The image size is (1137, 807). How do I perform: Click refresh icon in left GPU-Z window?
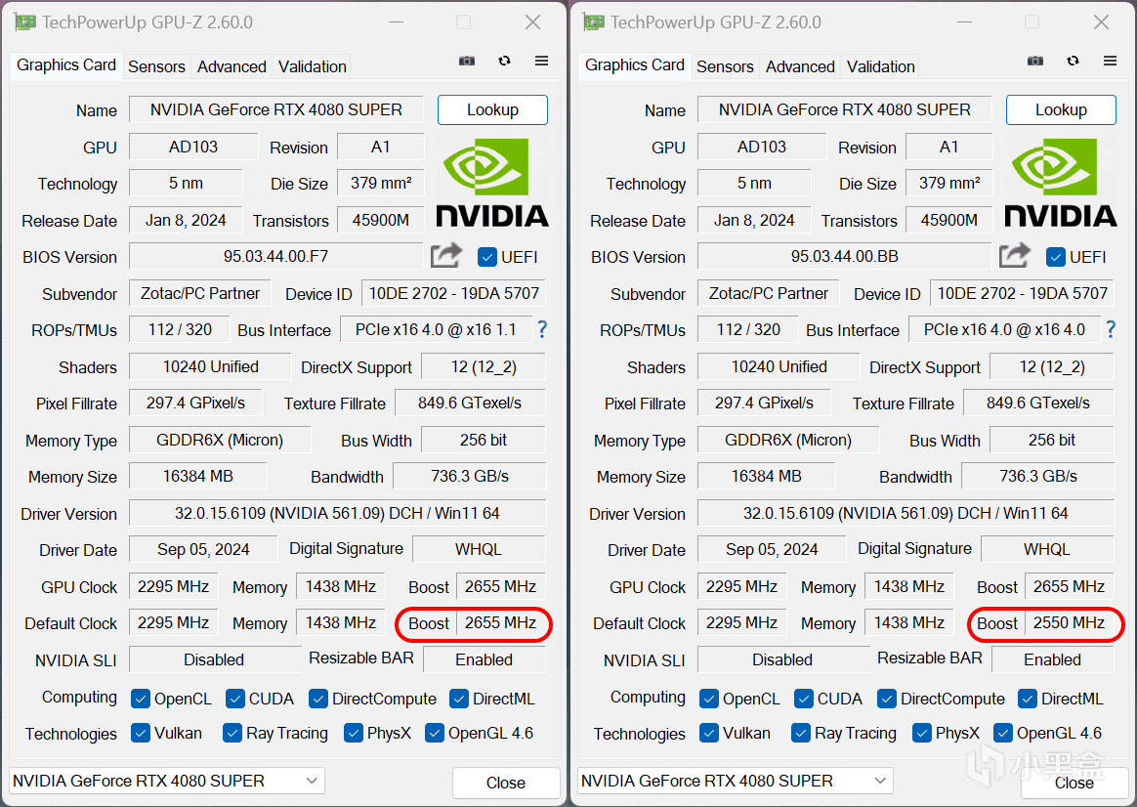(505, 61)
